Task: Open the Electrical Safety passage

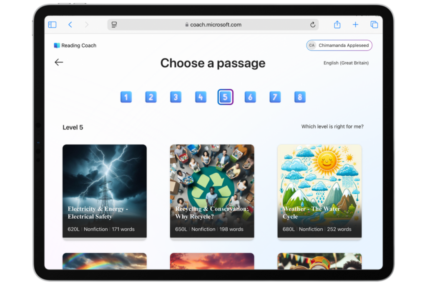Action: tap(105, 191)
